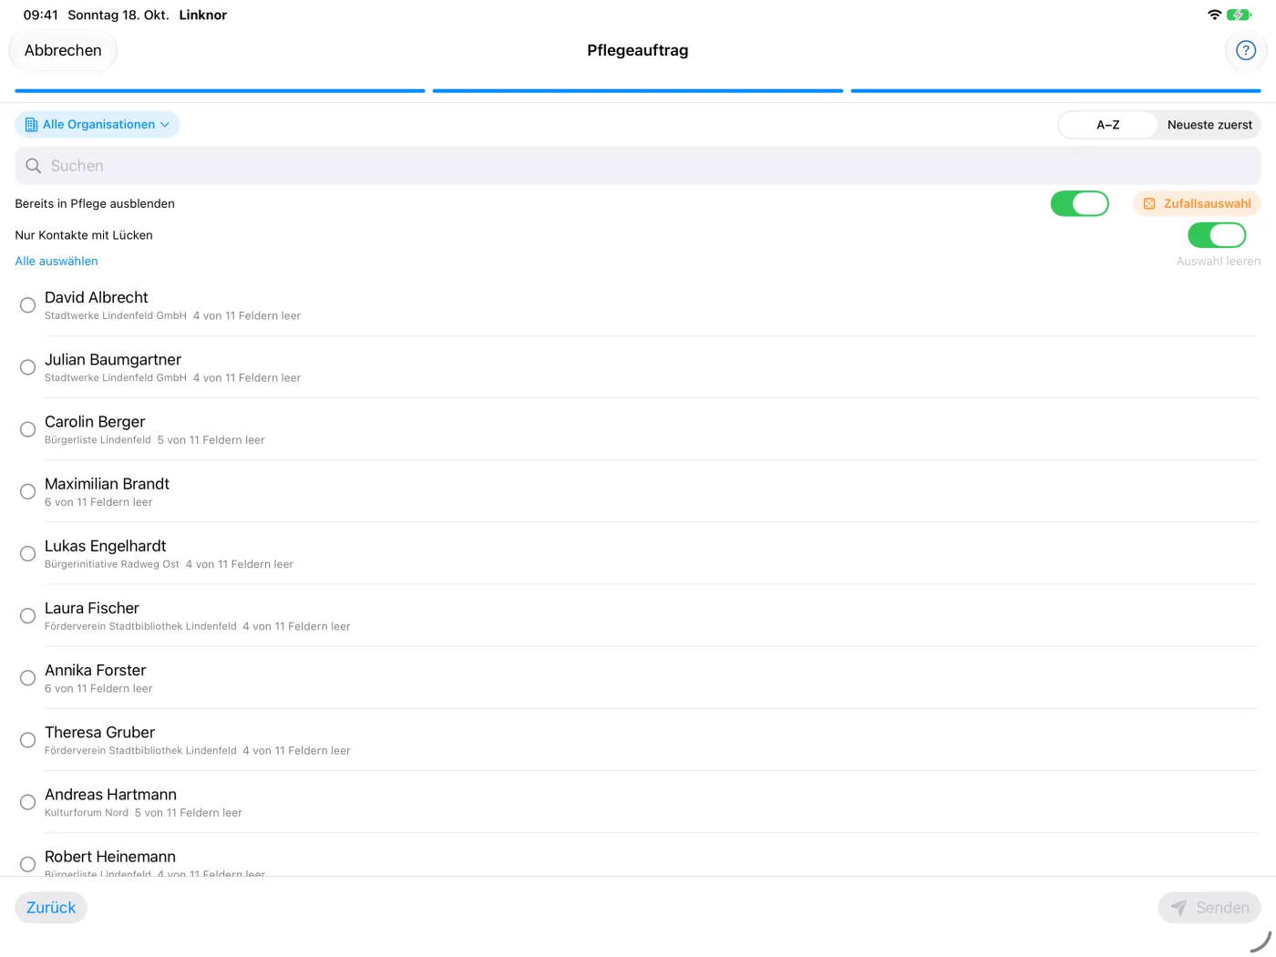The width and height of the screenshot is (1276, 957).
Task: Focus the Suchen search field
Action: pos(638,166)
